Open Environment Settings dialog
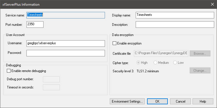The width and height of the screenshot is (217, 108). [x=127, y=101]
